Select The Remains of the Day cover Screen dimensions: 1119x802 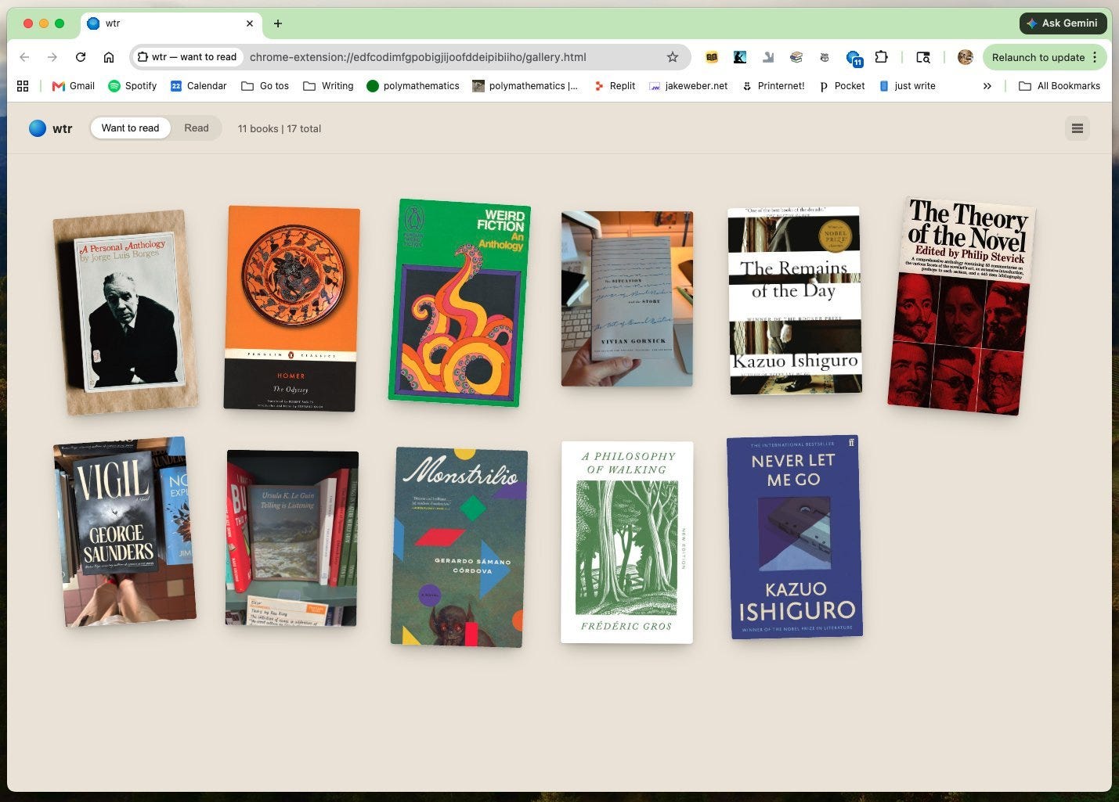point(795,300)
